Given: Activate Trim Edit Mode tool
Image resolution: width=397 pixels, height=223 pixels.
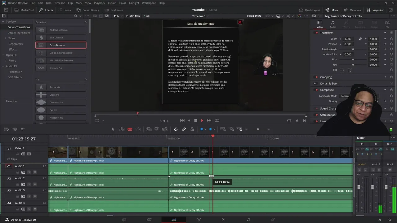Looking at the screenshot, I should [x=122, y=129].
